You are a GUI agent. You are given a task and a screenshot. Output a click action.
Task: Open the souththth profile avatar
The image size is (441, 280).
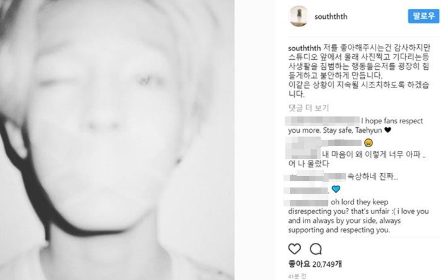pyautogui.click(x=299, y=16)
